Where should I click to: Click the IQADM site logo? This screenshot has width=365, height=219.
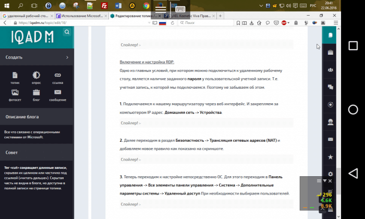pyautogui.click(x=31, y=35)
